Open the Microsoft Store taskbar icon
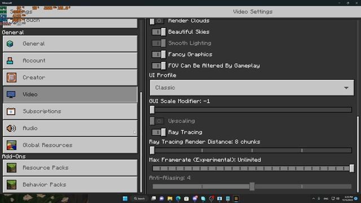Screen dimensions: 361x203 click(x=187, y=198)
